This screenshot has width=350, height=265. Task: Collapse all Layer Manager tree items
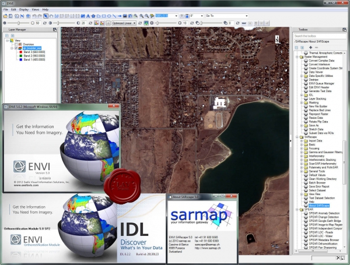click(7, 36)
